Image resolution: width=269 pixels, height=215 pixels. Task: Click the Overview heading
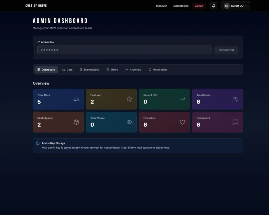[41, 83]
